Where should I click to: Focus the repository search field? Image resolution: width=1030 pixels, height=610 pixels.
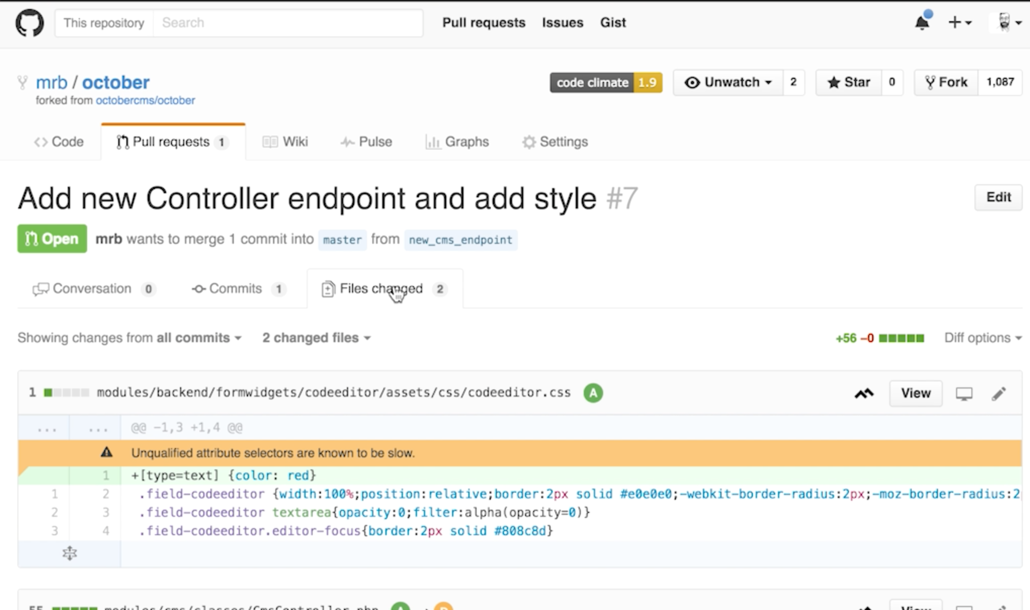coord(287,23)
